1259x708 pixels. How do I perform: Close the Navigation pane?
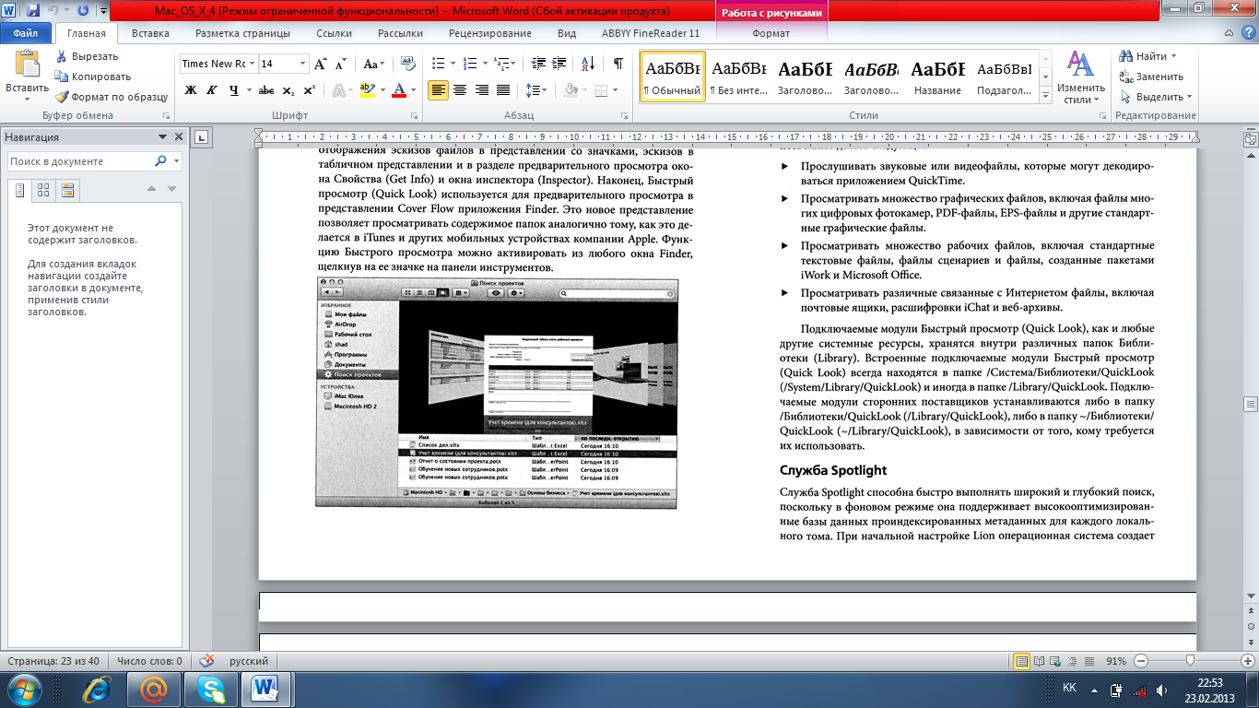click(x=177, y=136)
